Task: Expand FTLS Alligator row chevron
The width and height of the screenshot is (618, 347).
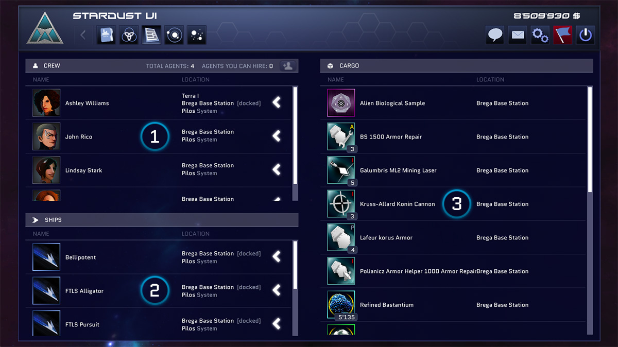Action: [x=277, y=290]
